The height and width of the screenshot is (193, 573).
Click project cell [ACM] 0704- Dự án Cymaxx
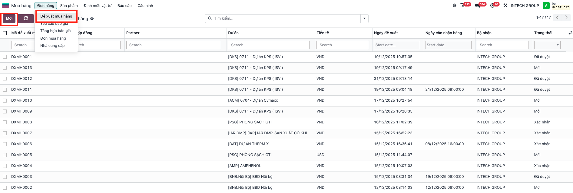(253, 100)
